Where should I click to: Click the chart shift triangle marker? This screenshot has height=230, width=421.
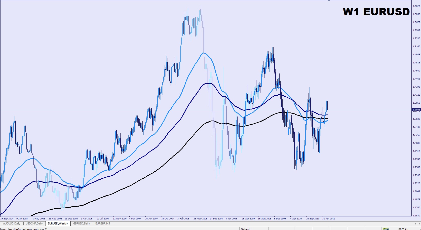tap(329, 1)
